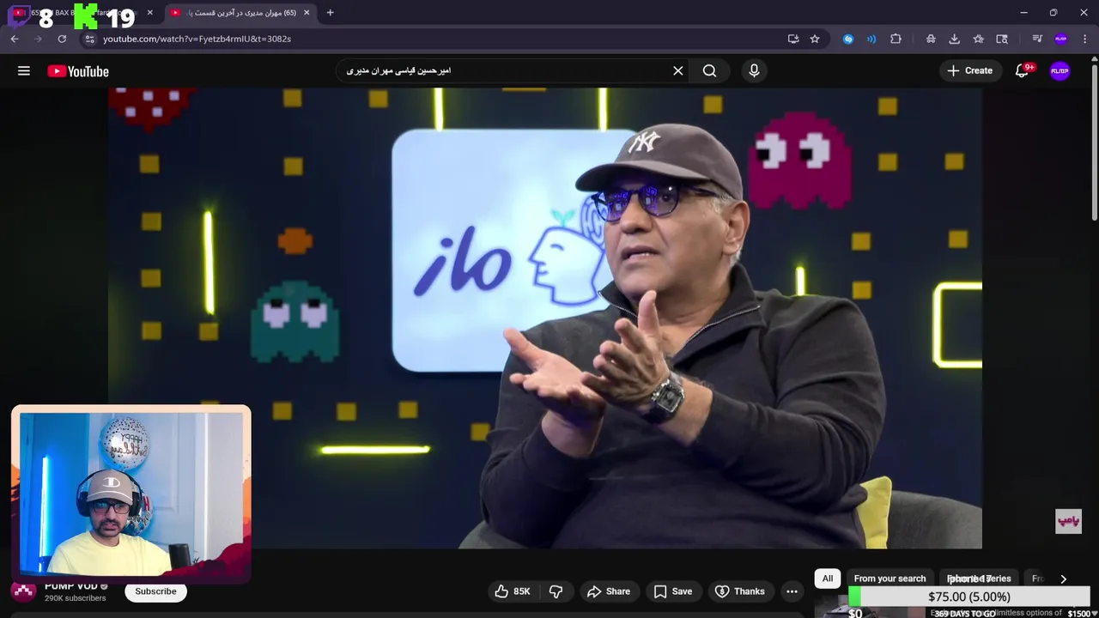Open YouTube notifications bell
Image resolution: width=1099 pixels, height=618 pixels.
(1022, 71)
